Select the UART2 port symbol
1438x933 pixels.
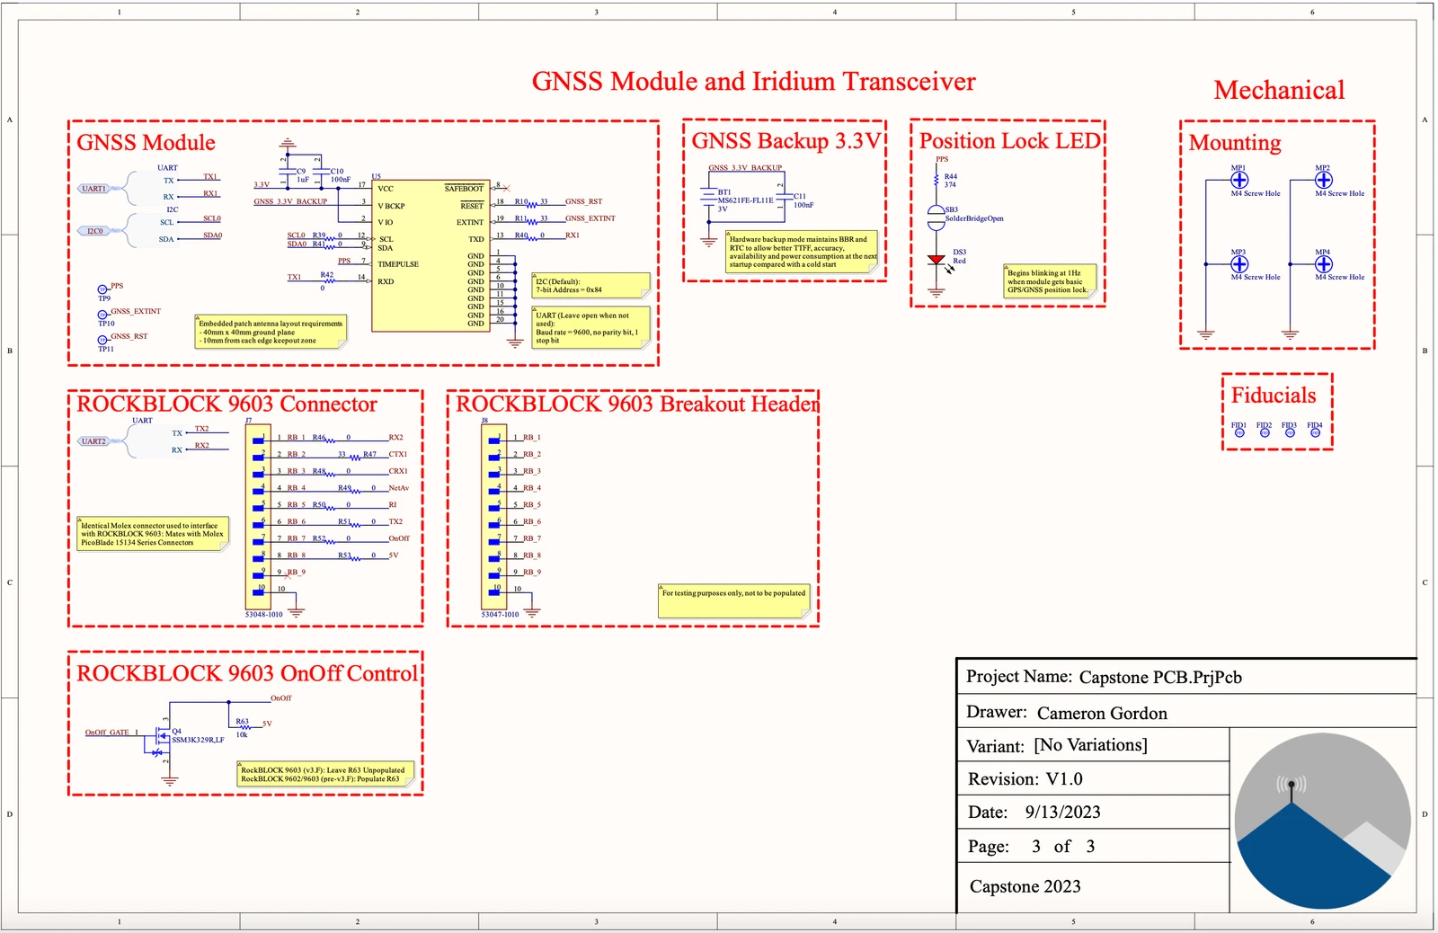click(x=93, y=441)
